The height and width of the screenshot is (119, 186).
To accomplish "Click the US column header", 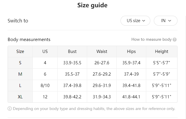I will click(45, 51).
